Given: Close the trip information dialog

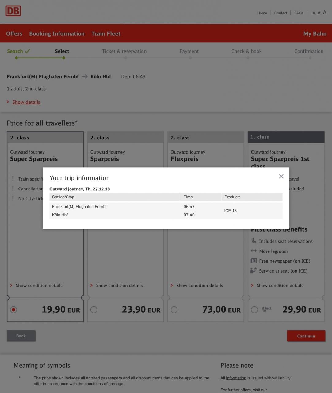Looking at the screenshot, I should pyautogui.click(x=281, y=176).
